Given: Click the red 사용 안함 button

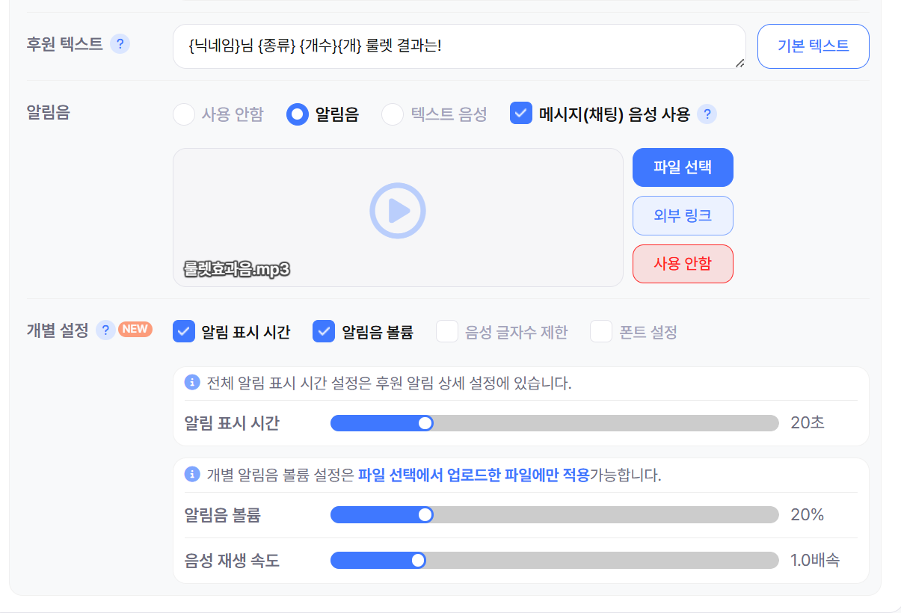Looking at the screenshot, I should click(683, 264).
